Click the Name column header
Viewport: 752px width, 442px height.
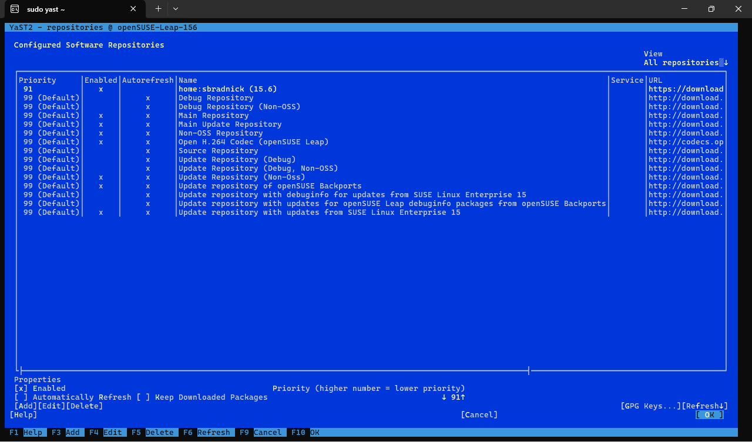tap(188, 80)
